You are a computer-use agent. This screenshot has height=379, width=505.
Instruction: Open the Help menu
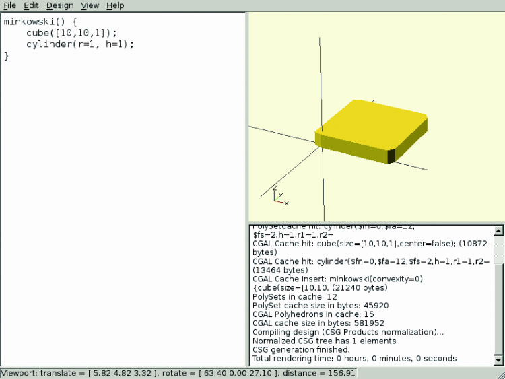point(115,5)
